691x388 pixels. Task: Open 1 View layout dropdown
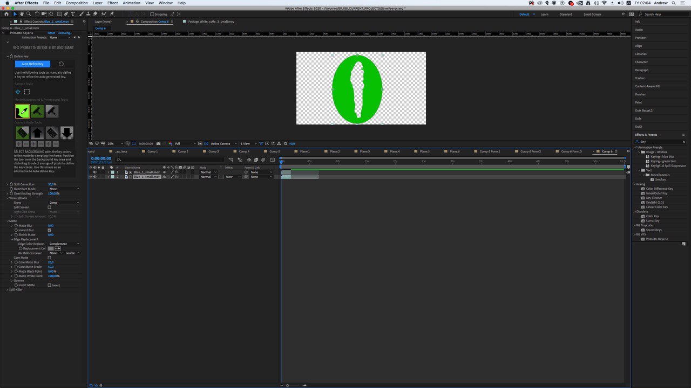[x=248, y=143]
